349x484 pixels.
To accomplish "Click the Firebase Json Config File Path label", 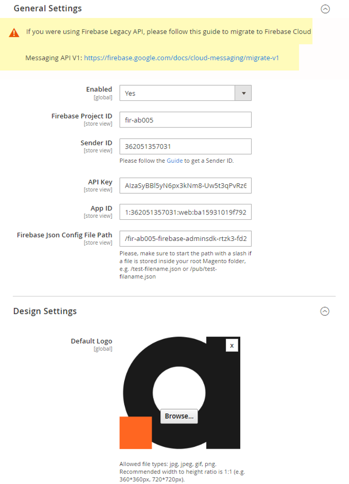I will click(x=64, y=235).
